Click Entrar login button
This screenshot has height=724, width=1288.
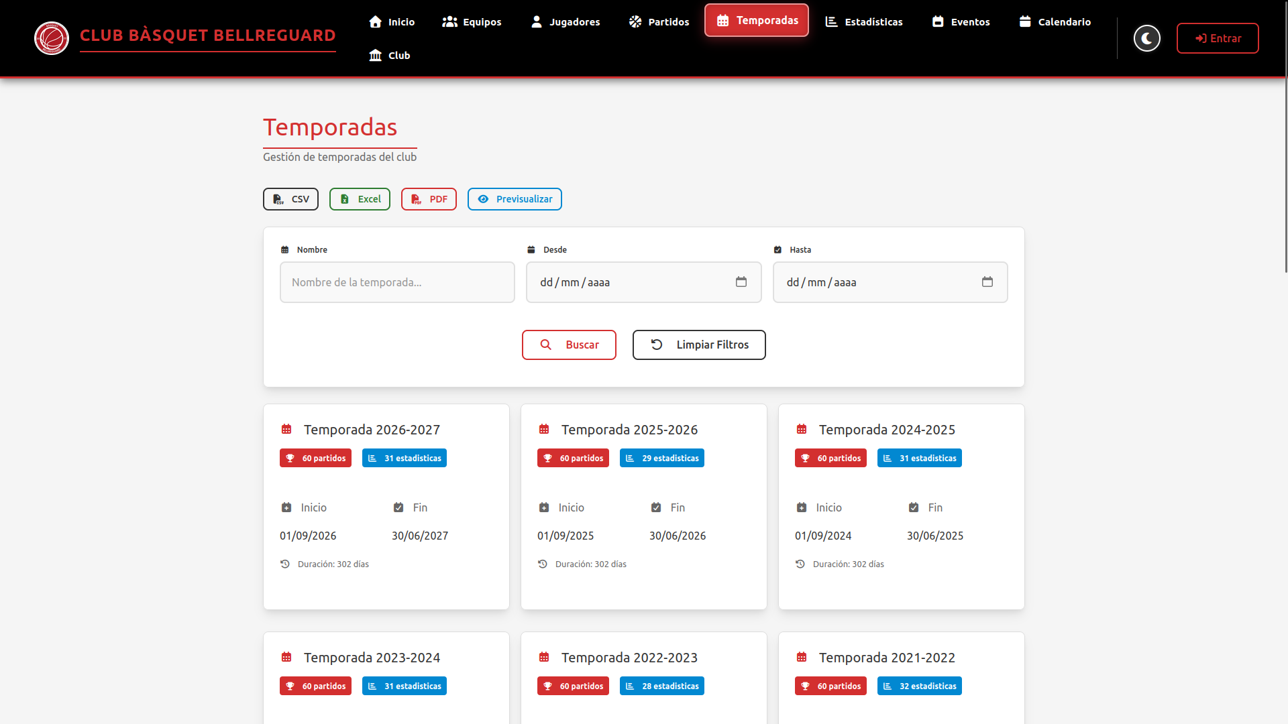coord(1218,38)
